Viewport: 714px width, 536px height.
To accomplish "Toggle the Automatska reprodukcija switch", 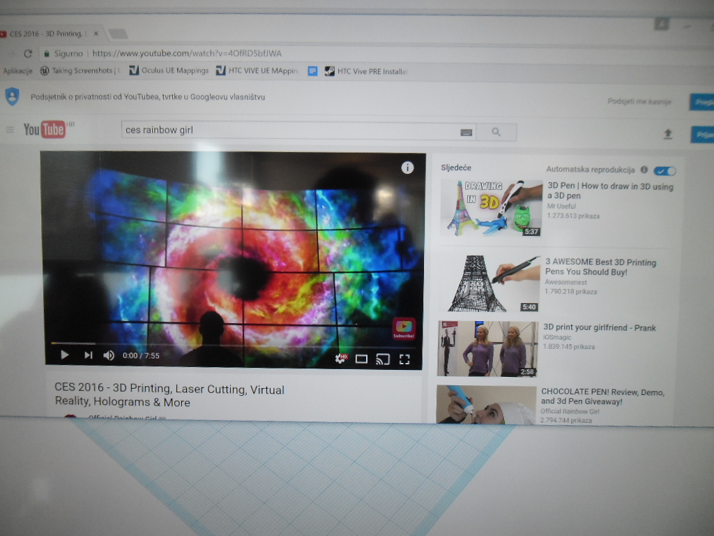I will (x=664, y=171).
